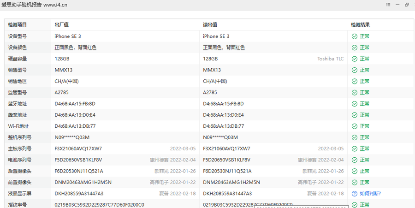Select factory value A2785

click(62, 93)
